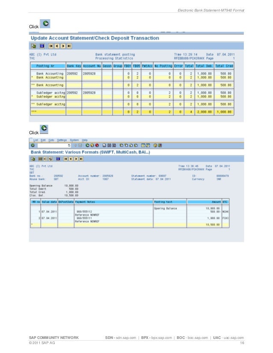Click blue Information icon in Update Account Statement toolbar
Image resolution: width=273 pixels, height=353 pixels.
(42, 46)
